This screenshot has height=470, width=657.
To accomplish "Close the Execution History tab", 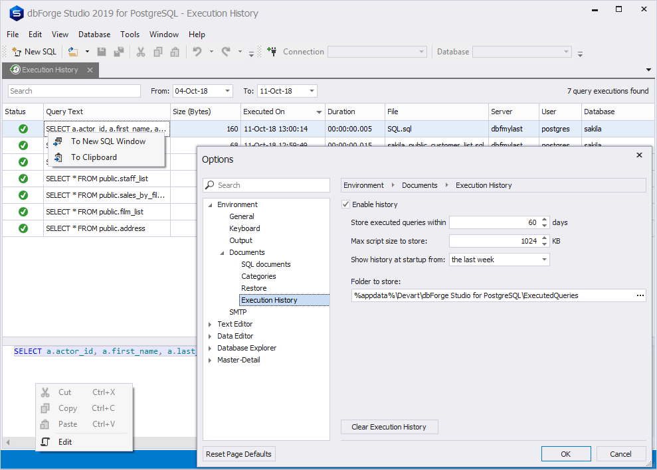I will coord(90,70).
